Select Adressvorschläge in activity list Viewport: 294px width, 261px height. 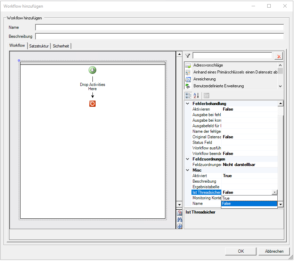point(208,65)
